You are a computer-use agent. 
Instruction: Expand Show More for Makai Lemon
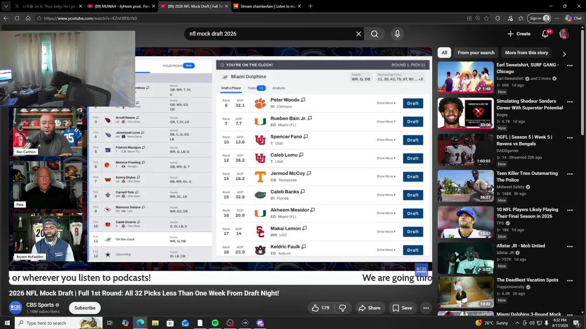click(x=386, y=232)
